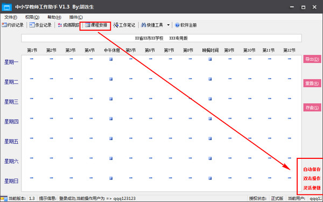The height and width of the screenshot is (202, 323).
Task: Click the 星期三 row label
Action: (x=11, y=102)
